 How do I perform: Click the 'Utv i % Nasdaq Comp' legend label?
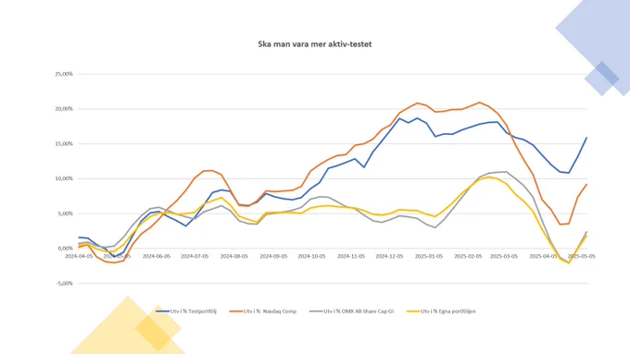[x=270, y=311]
